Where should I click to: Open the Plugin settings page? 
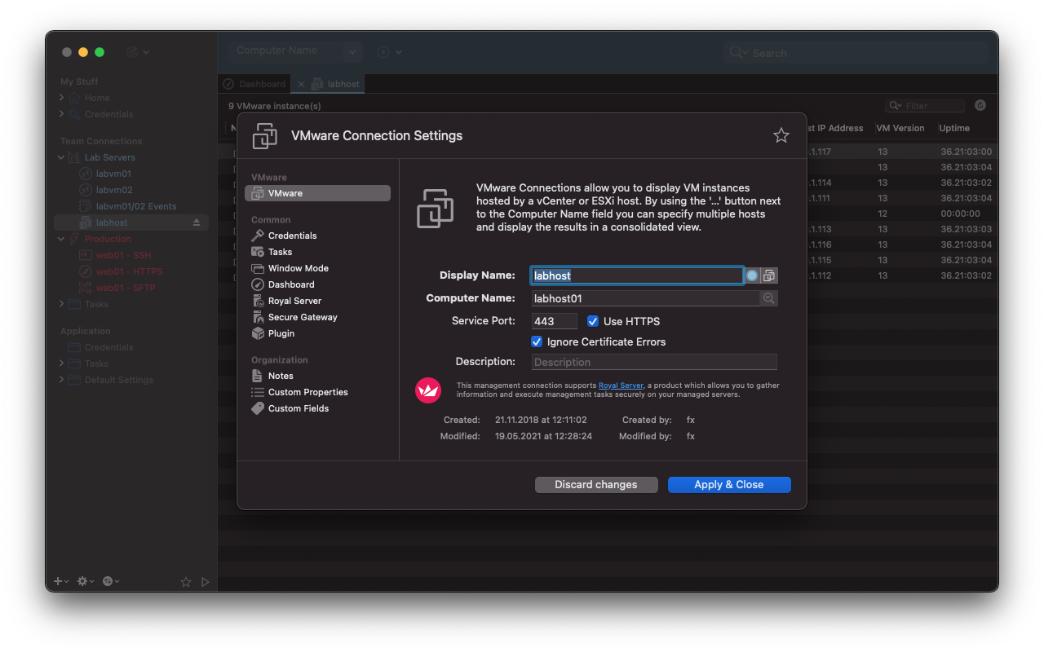[280, 333]
